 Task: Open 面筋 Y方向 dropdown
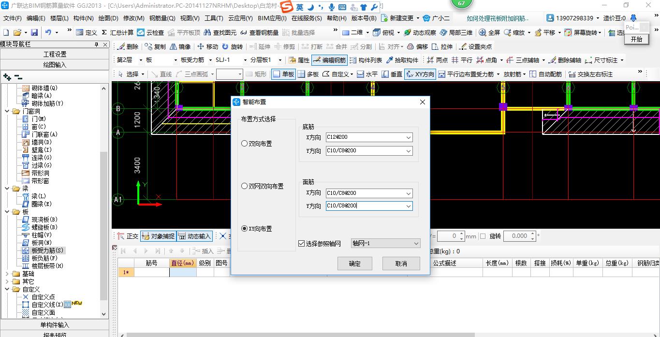pyautogui.click(x=409, y=206)
